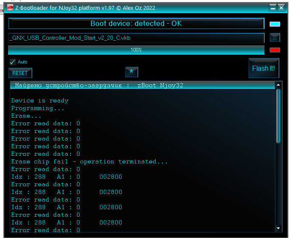The image size is (290, 238).
Task: Click the Z-Bootloader app icon in title bar
Action: pos(10,8)
